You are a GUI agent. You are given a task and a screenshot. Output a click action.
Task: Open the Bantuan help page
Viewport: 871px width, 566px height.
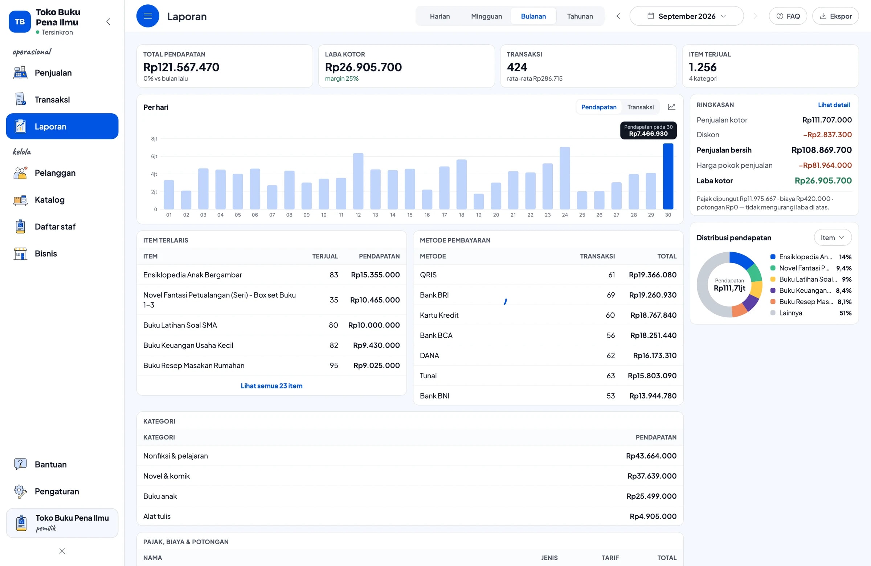tap(62, 464)
